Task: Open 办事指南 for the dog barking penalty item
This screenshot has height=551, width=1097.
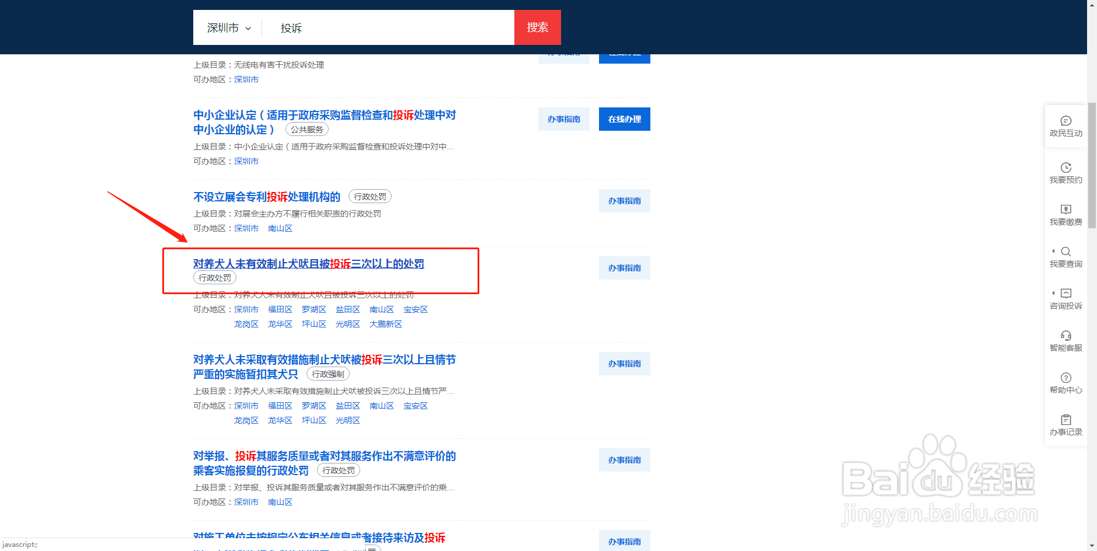Action: coord(624,267)
